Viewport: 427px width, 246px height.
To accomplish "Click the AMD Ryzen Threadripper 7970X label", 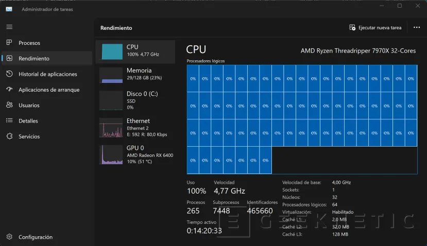I will (358, 51).
